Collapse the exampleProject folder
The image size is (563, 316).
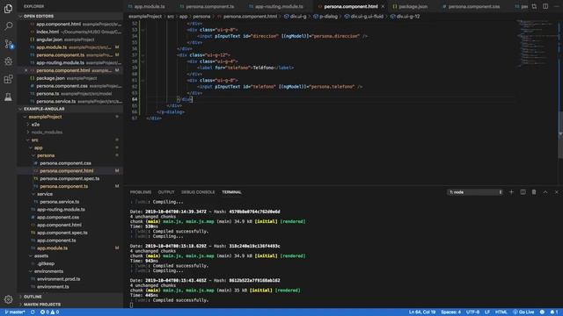[x=45, y=117]
